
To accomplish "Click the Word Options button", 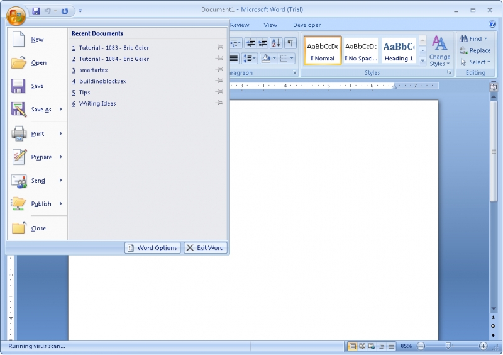I will [x=153, y=248].
